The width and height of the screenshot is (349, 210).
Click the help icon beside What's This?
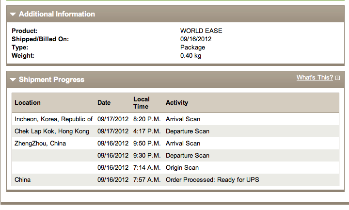click(x=338, y=78)
